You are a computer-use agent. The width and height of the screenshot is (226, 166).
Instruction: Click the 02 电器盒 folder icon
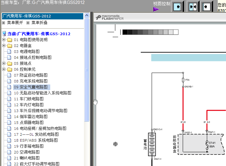tap(10, 46)
